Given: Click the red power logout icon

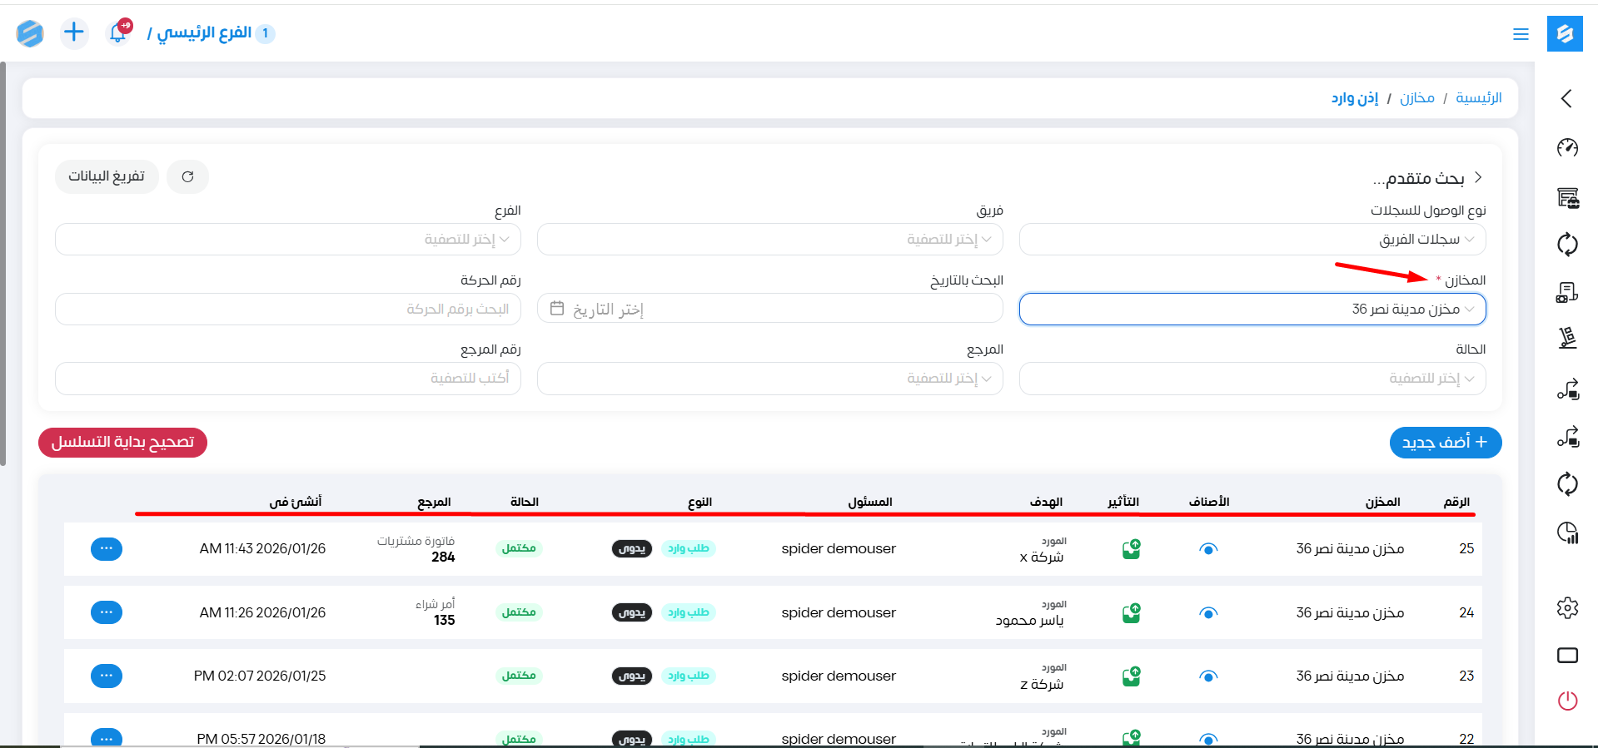Looking at the screenshot, I should click(x=1567, y=701).
